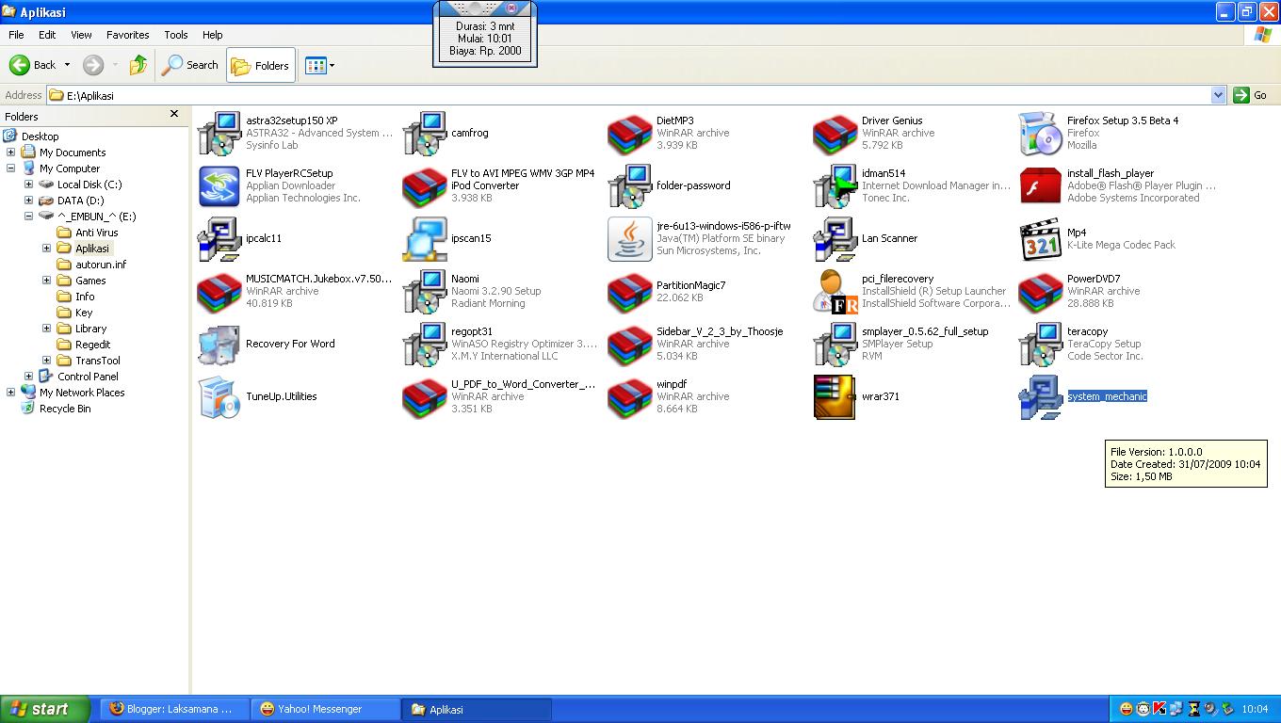Expand the TransTool folder node

point(46,361)
